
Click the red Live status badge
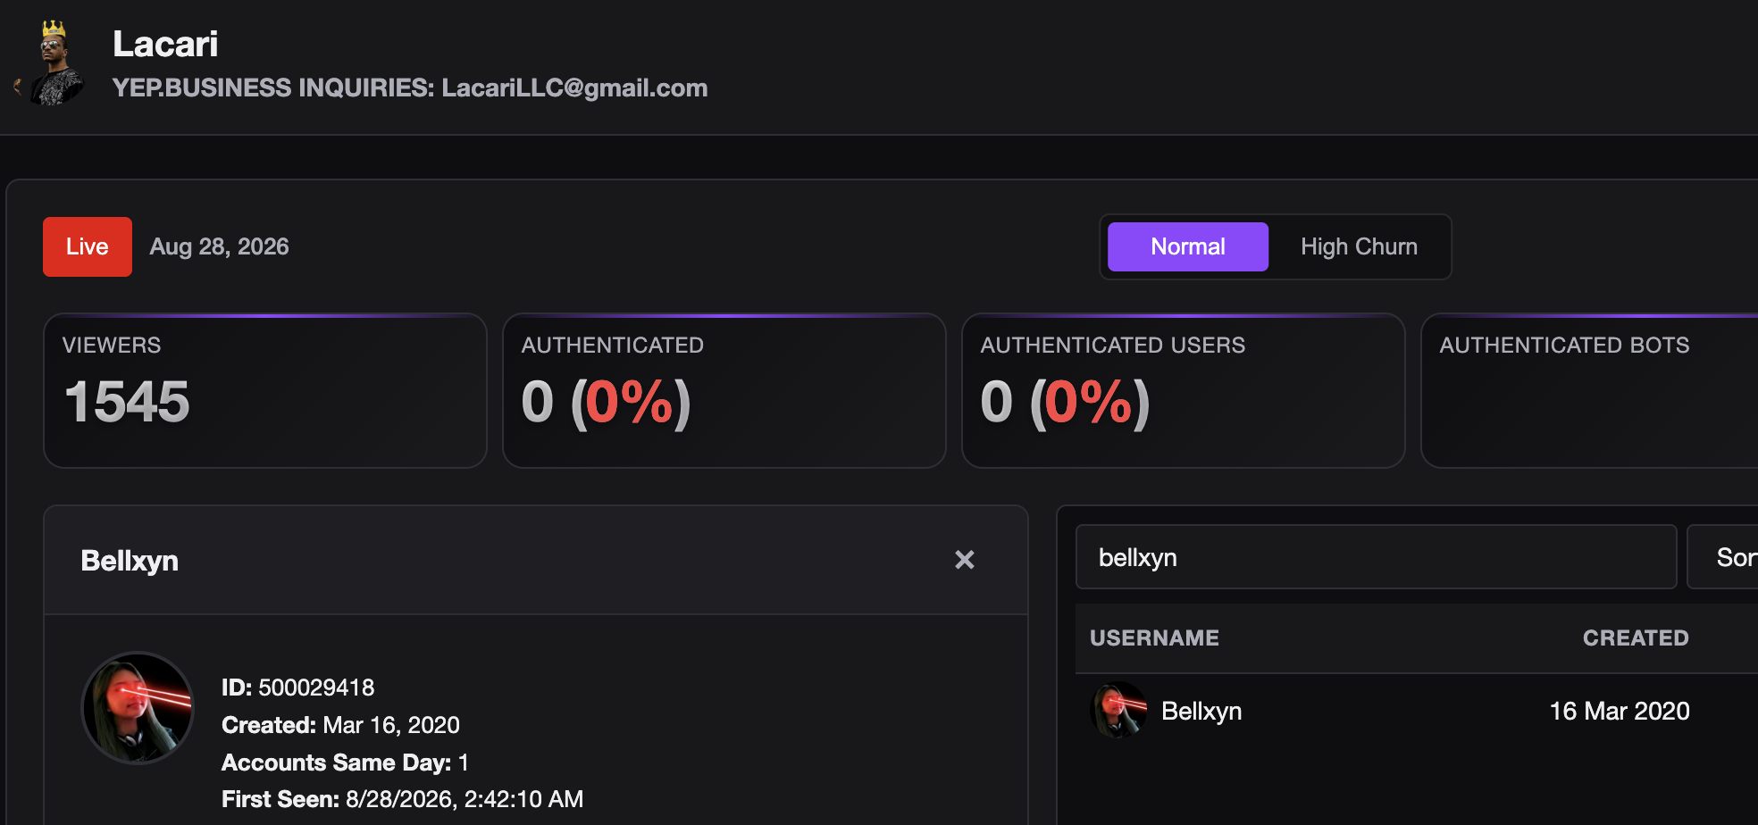[x=88, y=246]
